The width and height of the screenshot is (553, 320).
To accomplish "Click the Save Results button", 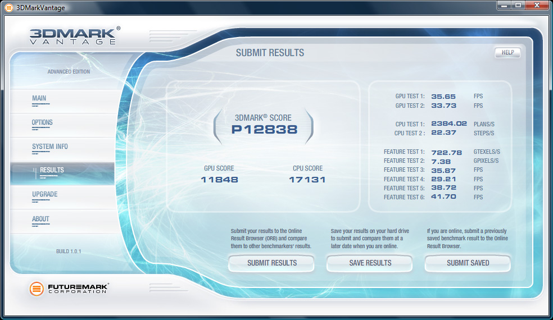I will pos(370,263).
